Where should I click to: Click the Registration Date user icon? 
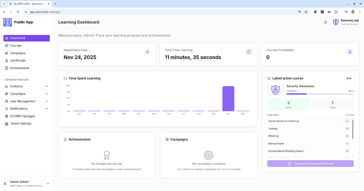(147, 52)
